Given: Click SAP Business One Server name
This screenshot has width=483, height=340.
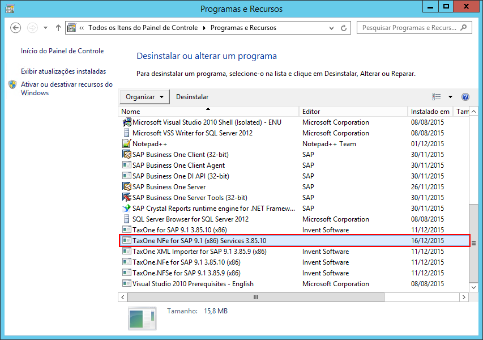Looking at the screenshot, I should [x=169, y=187].
